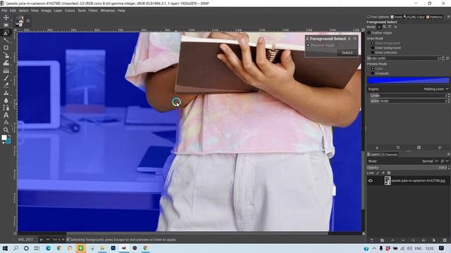Click the foreground white color swatch

[4, 138]
